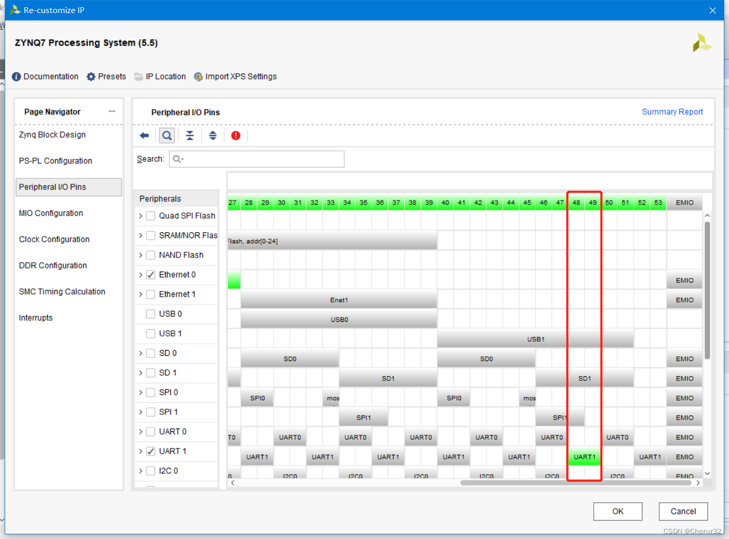Viewport: 729px width, 539px height.
Task: Open Zynq Block Design page
Action: [52, 134]
